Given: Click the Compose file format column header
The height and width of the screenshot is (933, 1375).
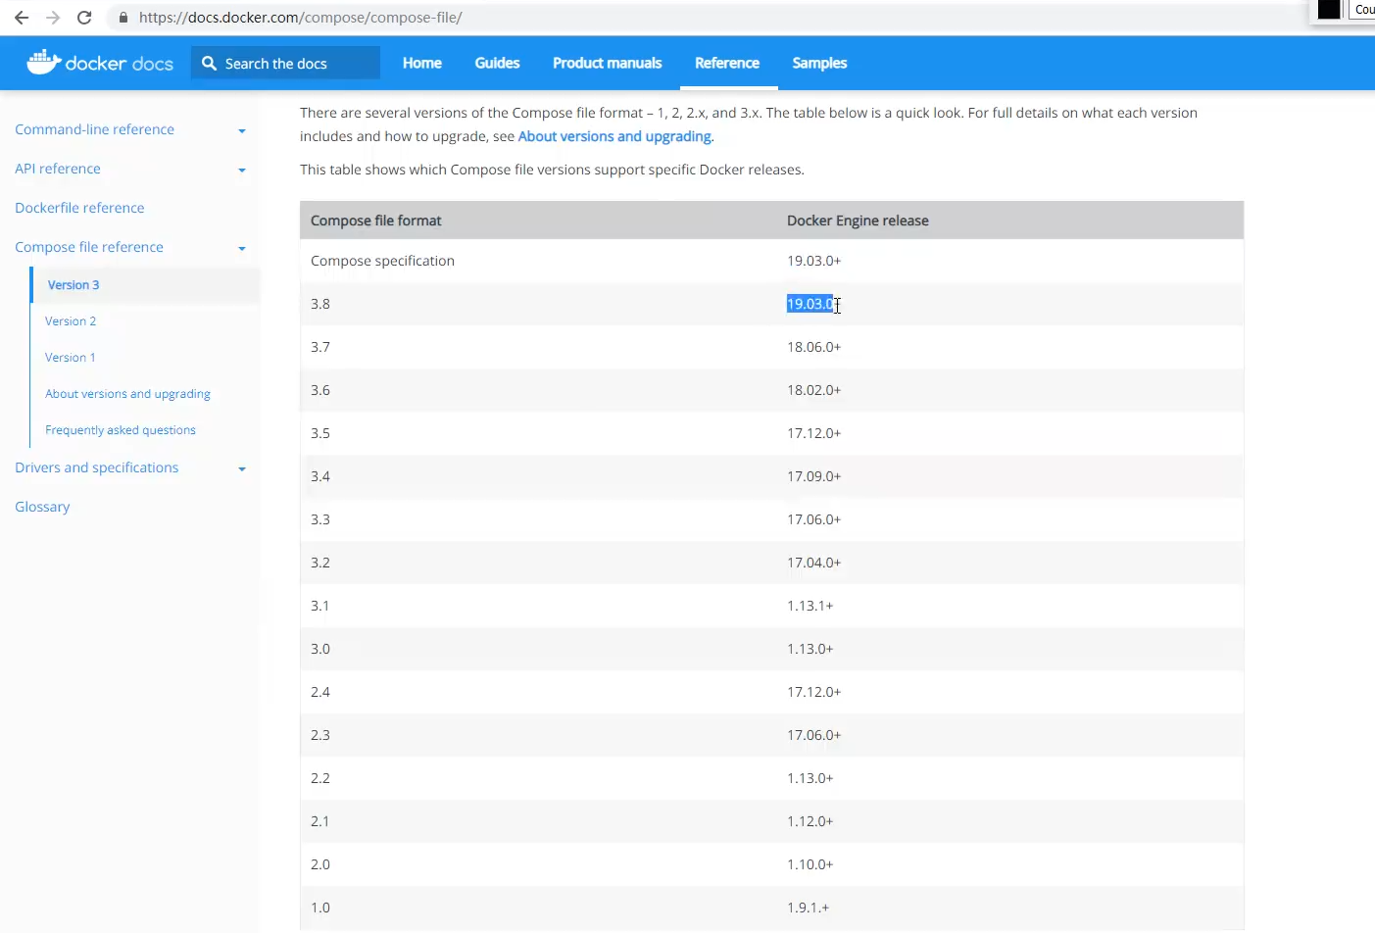Looking at the screenshot, I should (376, 221).
